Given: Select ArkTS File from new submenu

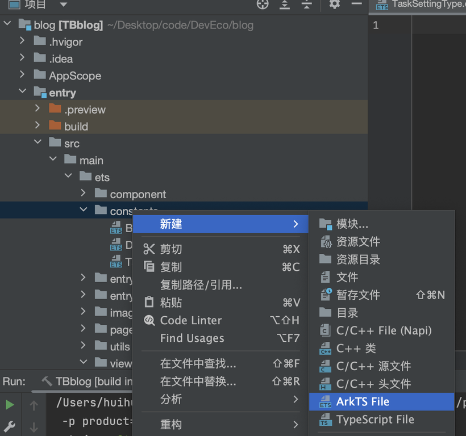Looking at the screenshot, I should pos(363,401).
